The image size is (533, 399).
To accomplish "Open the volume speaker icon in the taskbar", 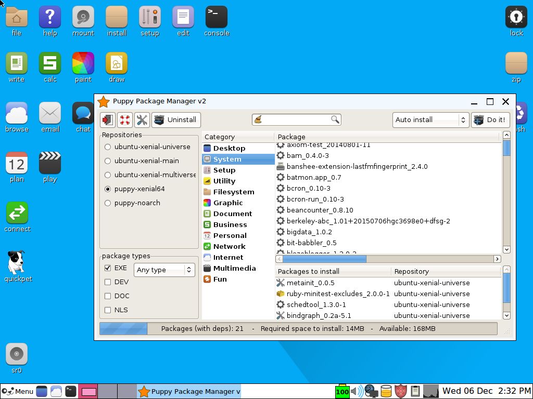I will [x=357, y=391].
